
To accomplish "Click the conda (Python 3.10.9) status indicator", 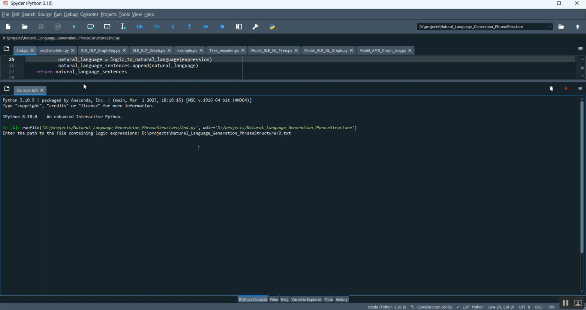I will pyautogui.click(x=387, y=307).
